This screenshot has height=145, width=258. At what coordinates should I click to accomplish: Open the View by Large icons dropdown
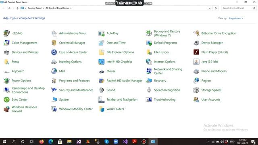(x=236, y=19)
